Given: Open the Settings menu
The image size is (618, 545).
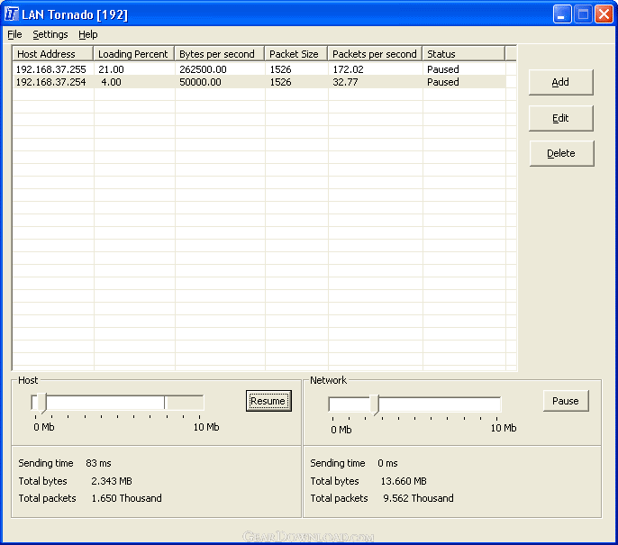Looking at the screenshot, I should [50, 34].
